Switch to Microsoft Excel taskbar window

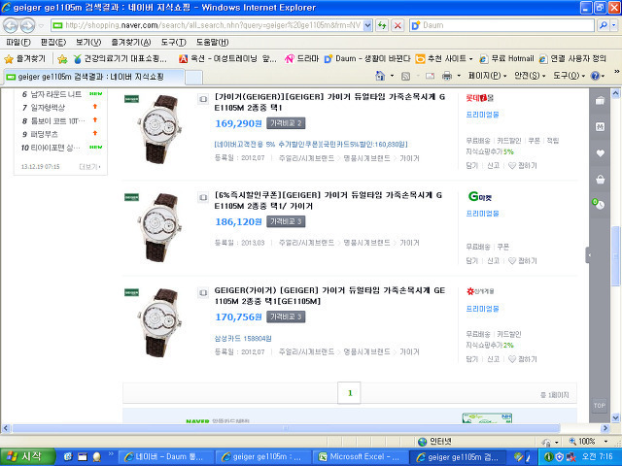[361, 457]
